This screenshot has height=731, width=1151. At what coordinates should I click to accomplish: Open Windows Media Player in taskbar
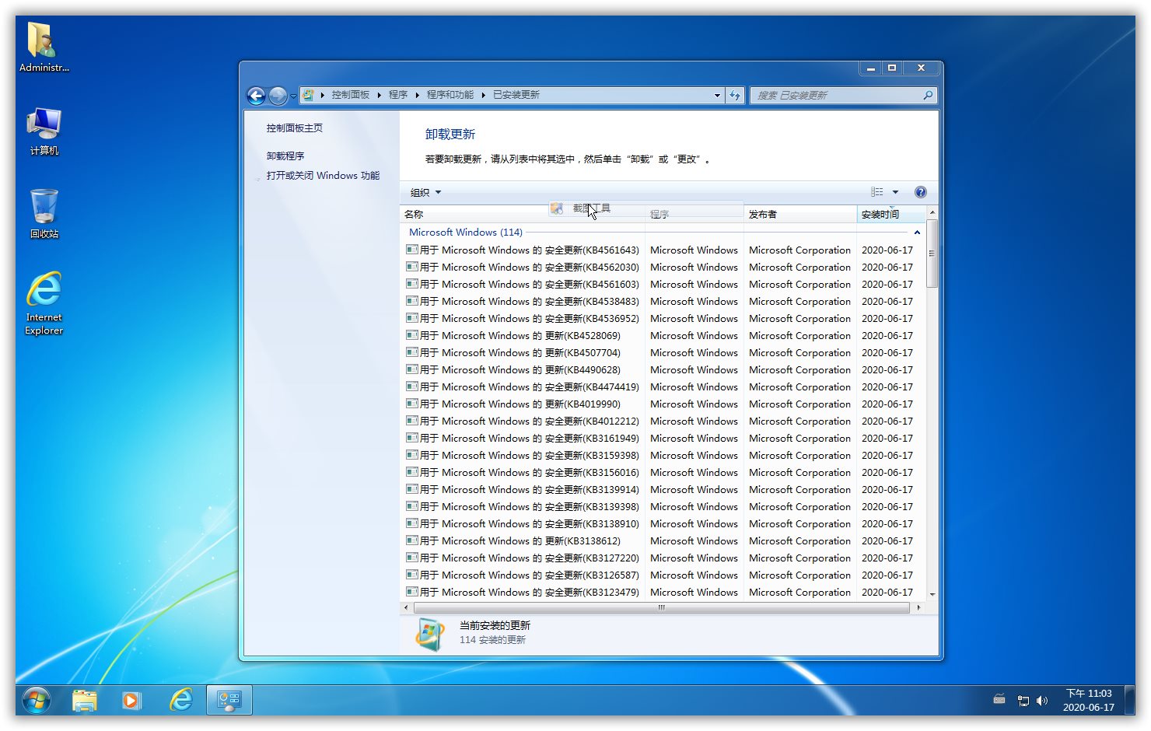point(132,700)
